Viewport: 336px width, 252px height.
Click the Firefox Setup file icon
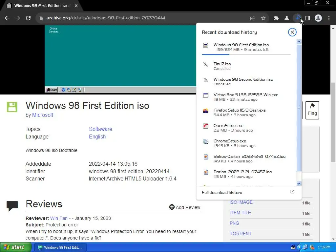(206, 111)
